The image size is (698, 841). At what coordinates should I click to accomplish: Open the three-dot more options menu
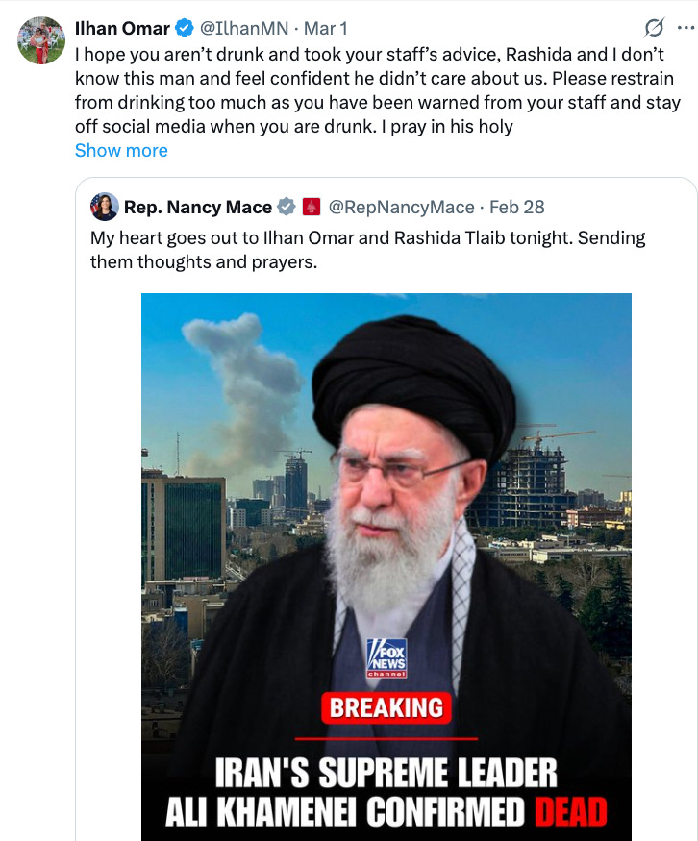[686, 27]
